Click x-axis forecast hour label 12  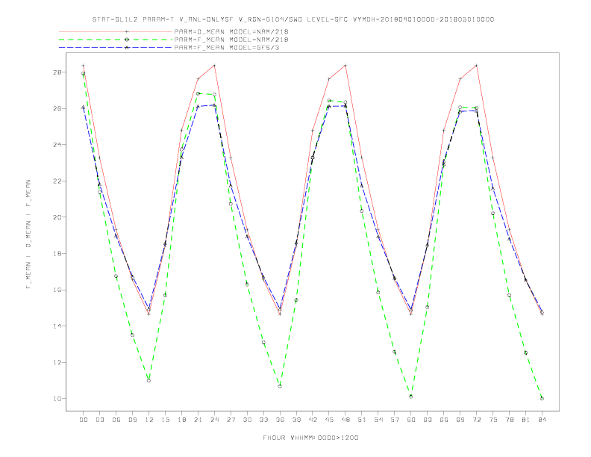[x=149, y=420]
